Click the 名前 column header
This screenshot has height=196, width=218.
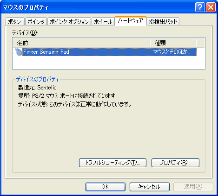pyautogui.click(x=82, y=43)
